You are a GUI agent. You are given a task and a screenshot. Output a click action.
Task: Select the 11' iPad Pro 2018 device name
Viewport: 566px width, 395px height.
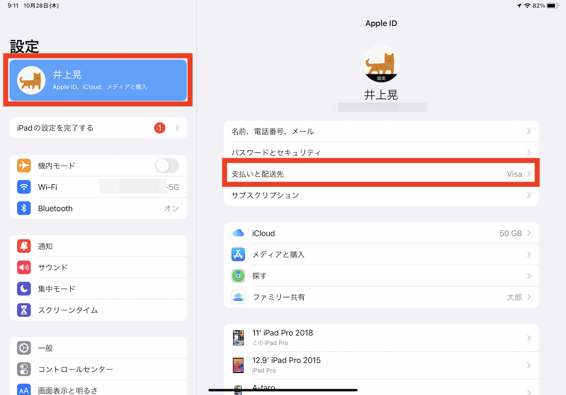(283, 333)
